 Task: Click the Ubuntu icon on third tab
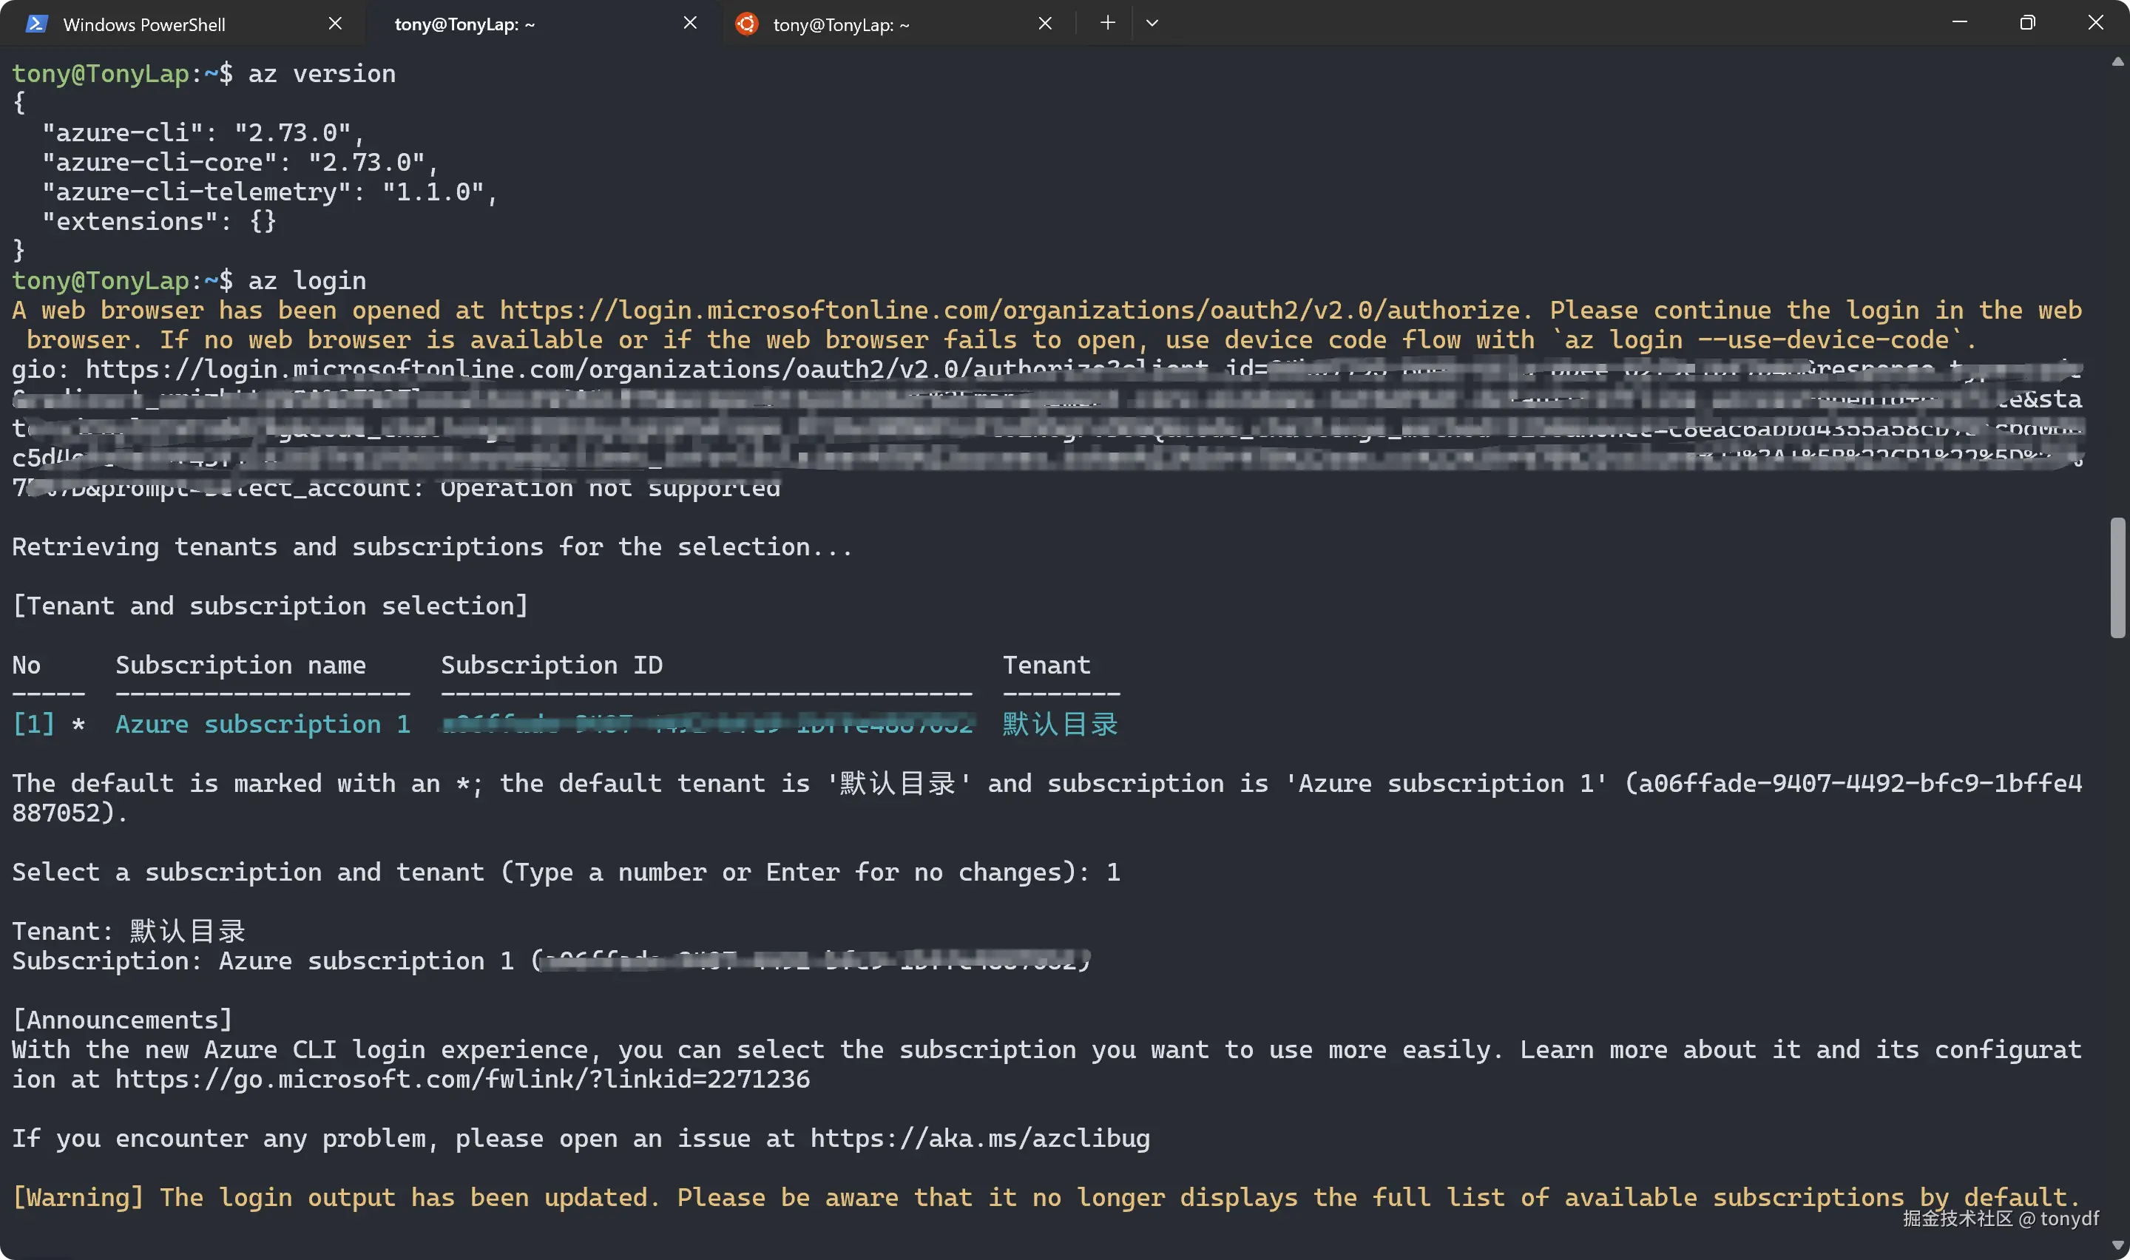point(746,24)
